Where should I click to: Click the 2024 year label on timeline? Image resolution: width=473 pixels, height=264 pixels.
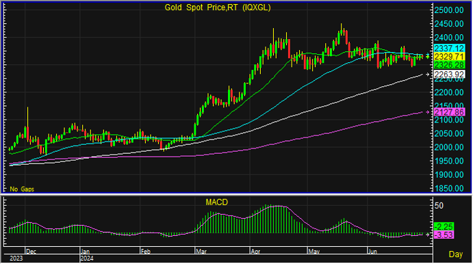click(x=87, y=259)
